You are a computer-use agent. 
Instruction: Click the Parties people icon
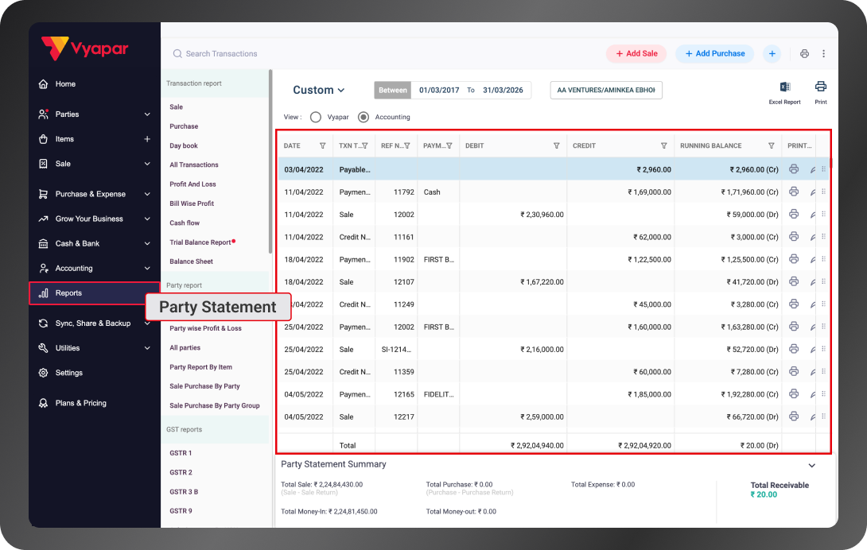point(43,114)
